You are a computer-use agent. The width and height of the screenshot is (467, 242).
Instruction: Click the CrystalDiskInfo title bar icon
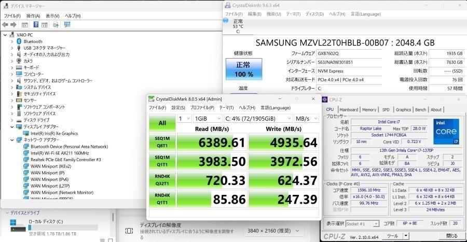point(228,5)
